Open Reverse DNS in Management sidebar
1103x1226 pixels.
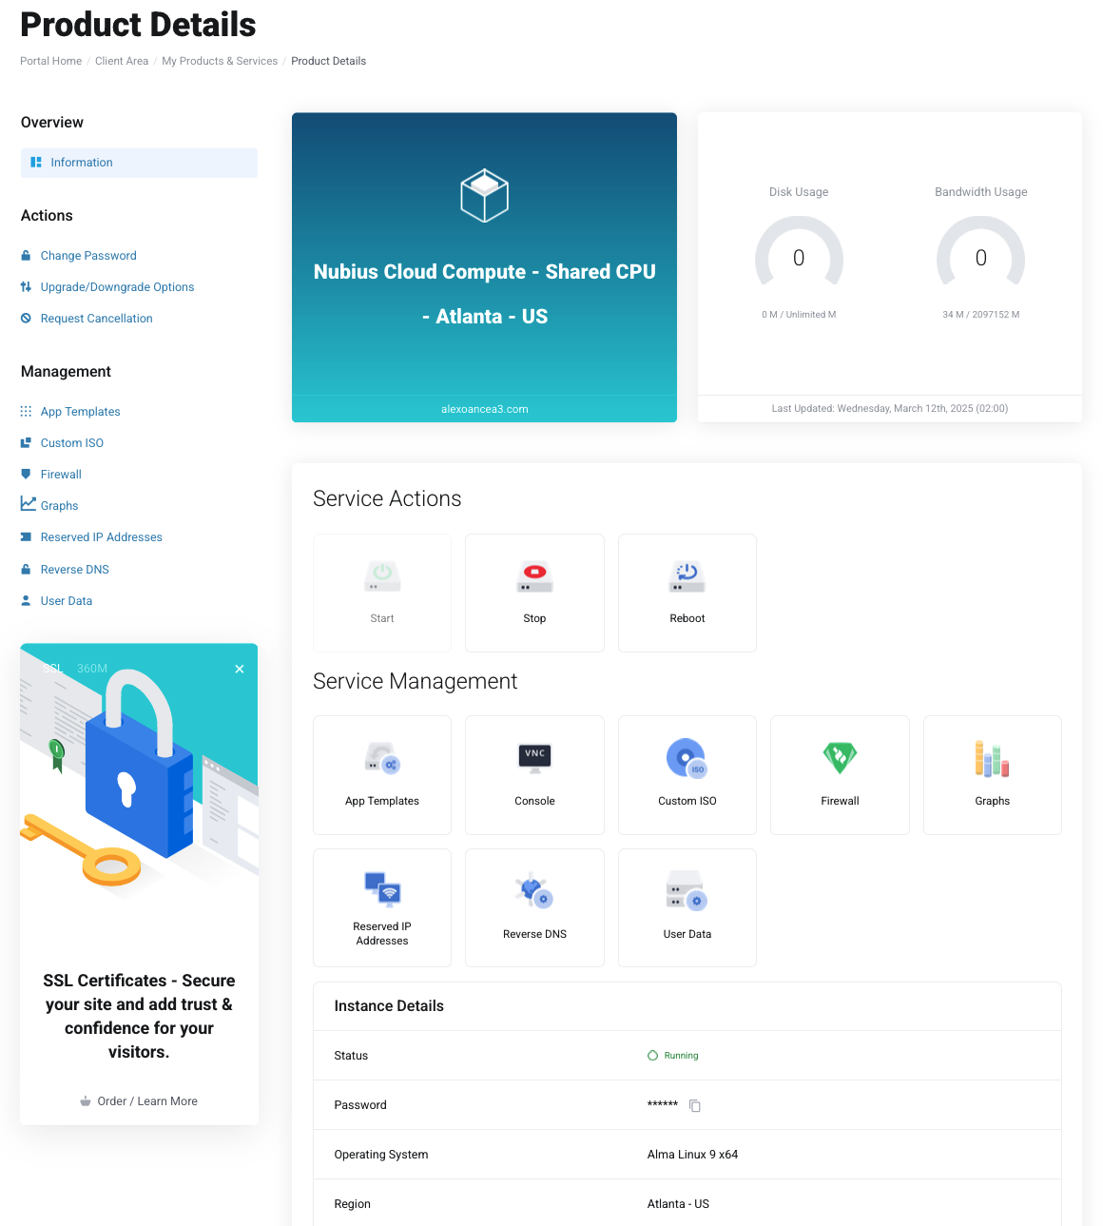pos(75,570)
